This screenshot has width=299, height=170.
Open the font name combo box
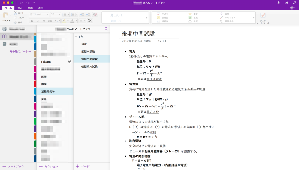(39, 15)
